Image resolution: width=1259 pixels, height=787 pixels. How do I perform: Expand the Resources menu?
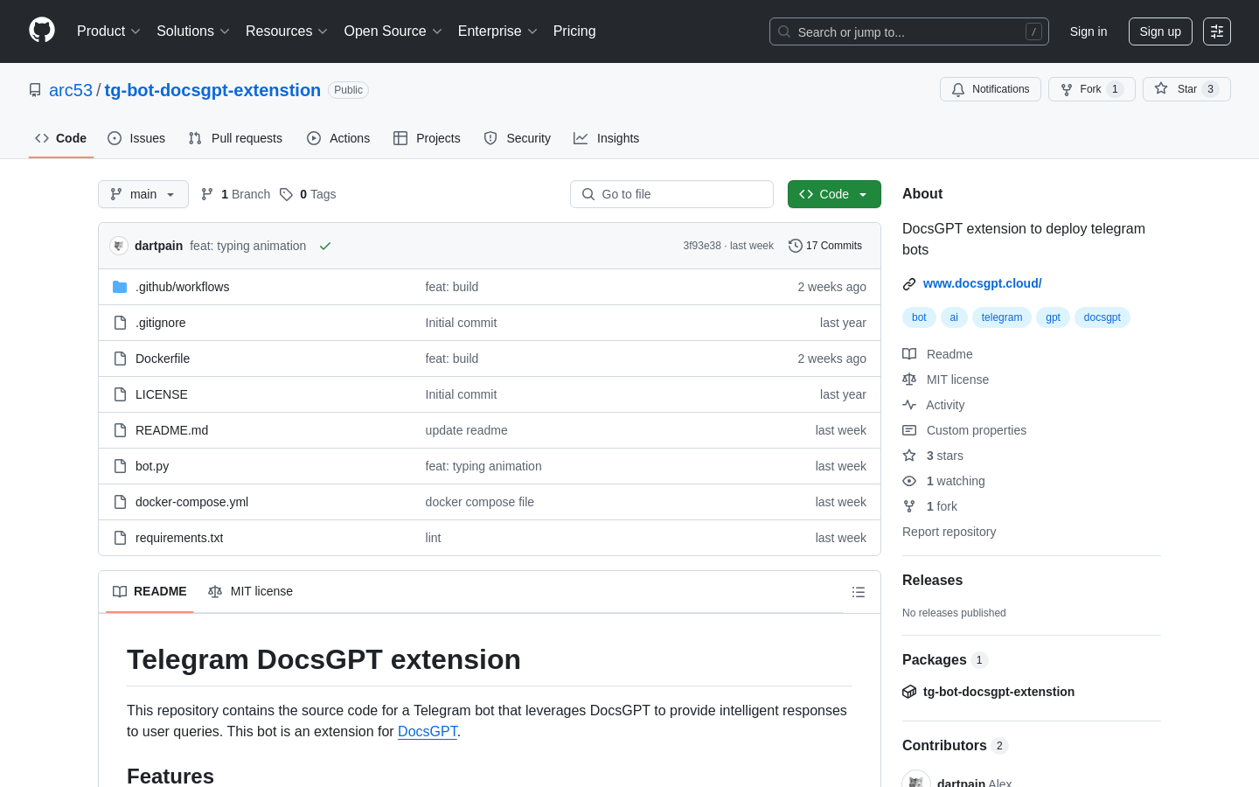pyautogui.click(x=287, y=31)
